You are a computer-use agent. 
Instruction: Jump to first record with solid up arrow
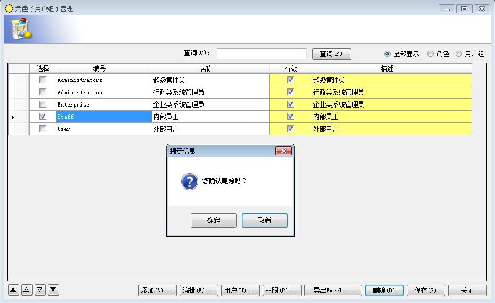(13, 290)
